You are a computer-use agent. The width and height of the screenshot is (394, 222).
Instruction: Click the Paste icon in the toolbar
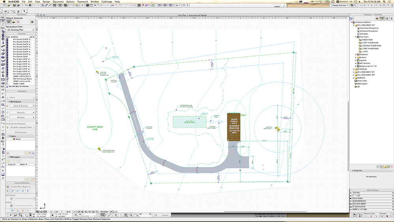(30, 5)
